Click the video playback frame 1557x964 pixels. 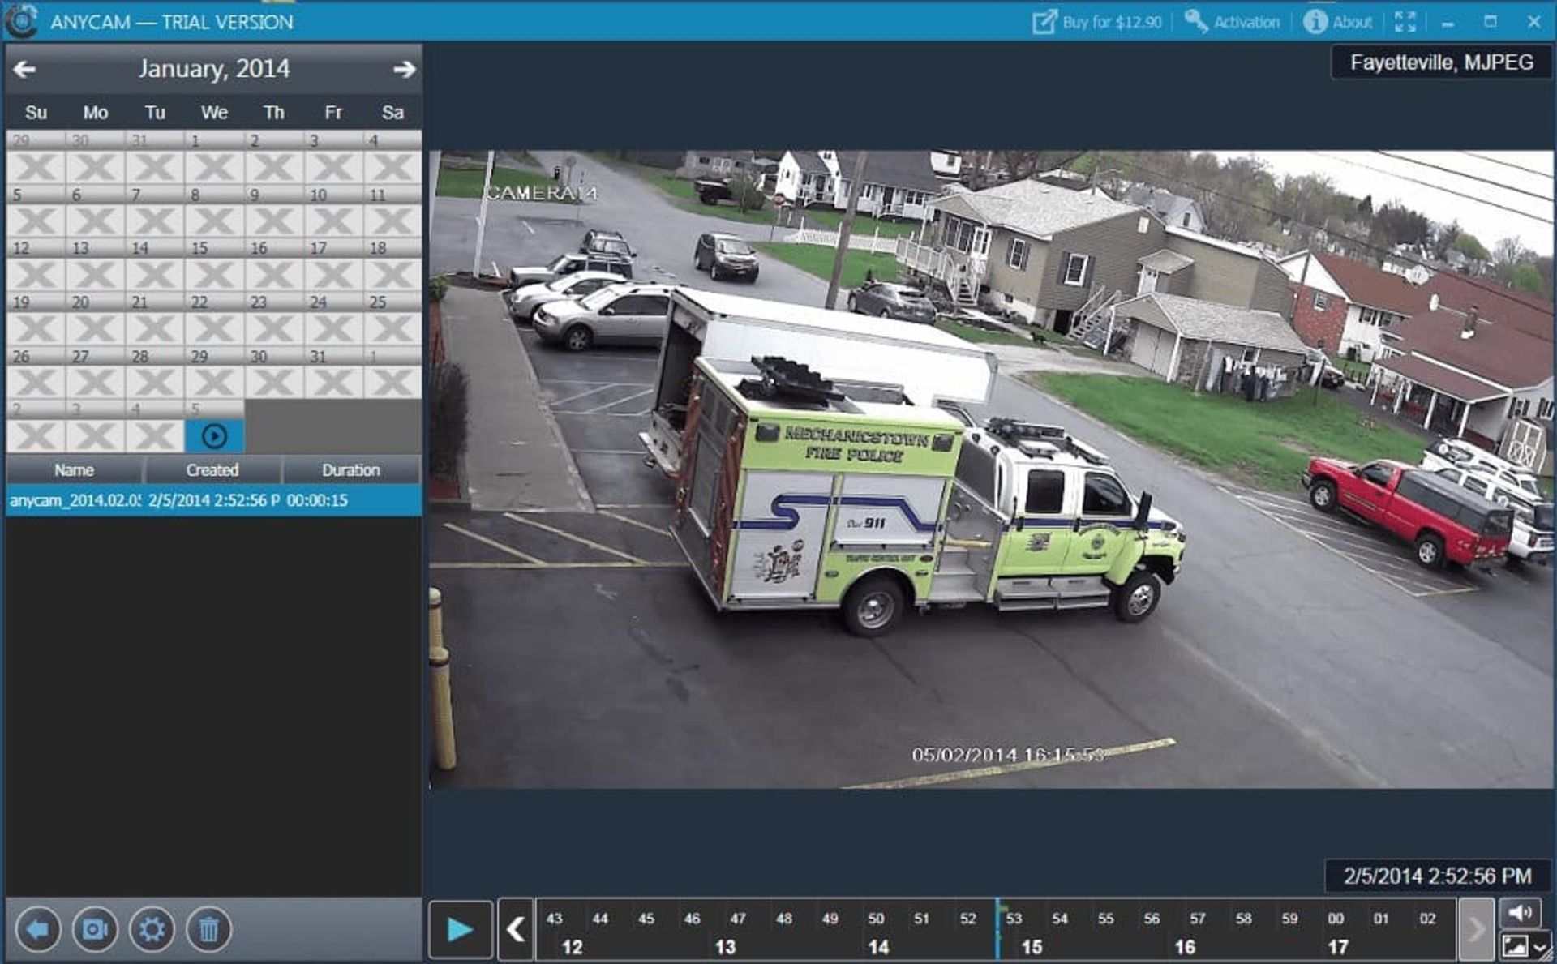pyautogui.click(x=991, y=469)
